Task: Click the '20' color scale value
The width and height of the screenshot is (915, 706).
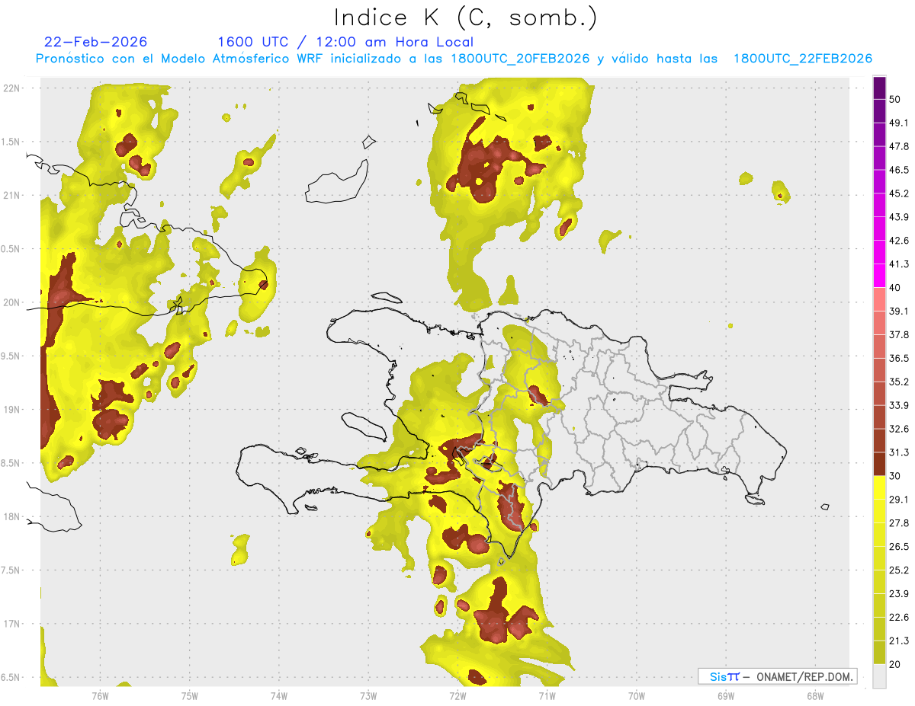Action: (895, 665)
